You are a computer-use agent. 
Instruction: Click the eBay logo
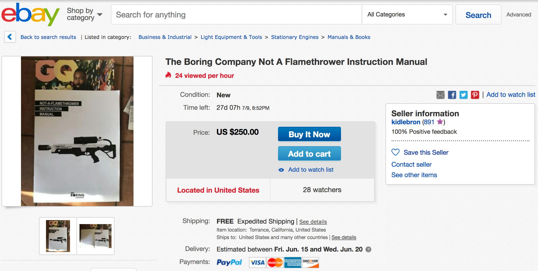[x=30, y=14]
